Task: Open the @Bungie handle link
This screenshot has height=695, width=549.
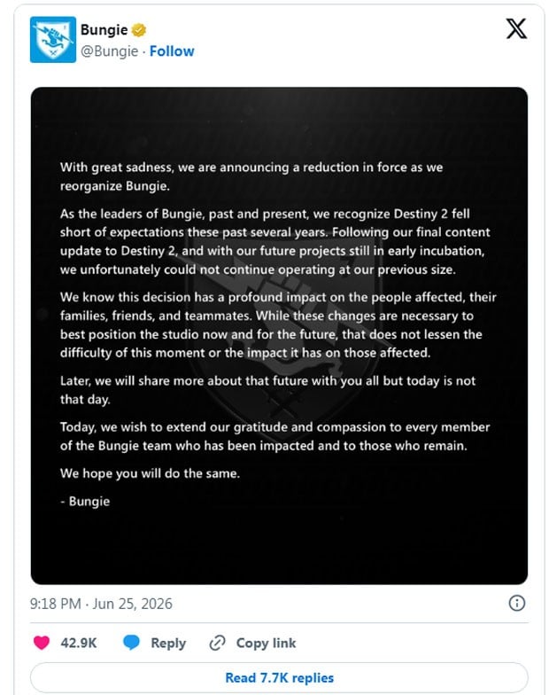Action: pyautogui.click(x=110, y=51)
